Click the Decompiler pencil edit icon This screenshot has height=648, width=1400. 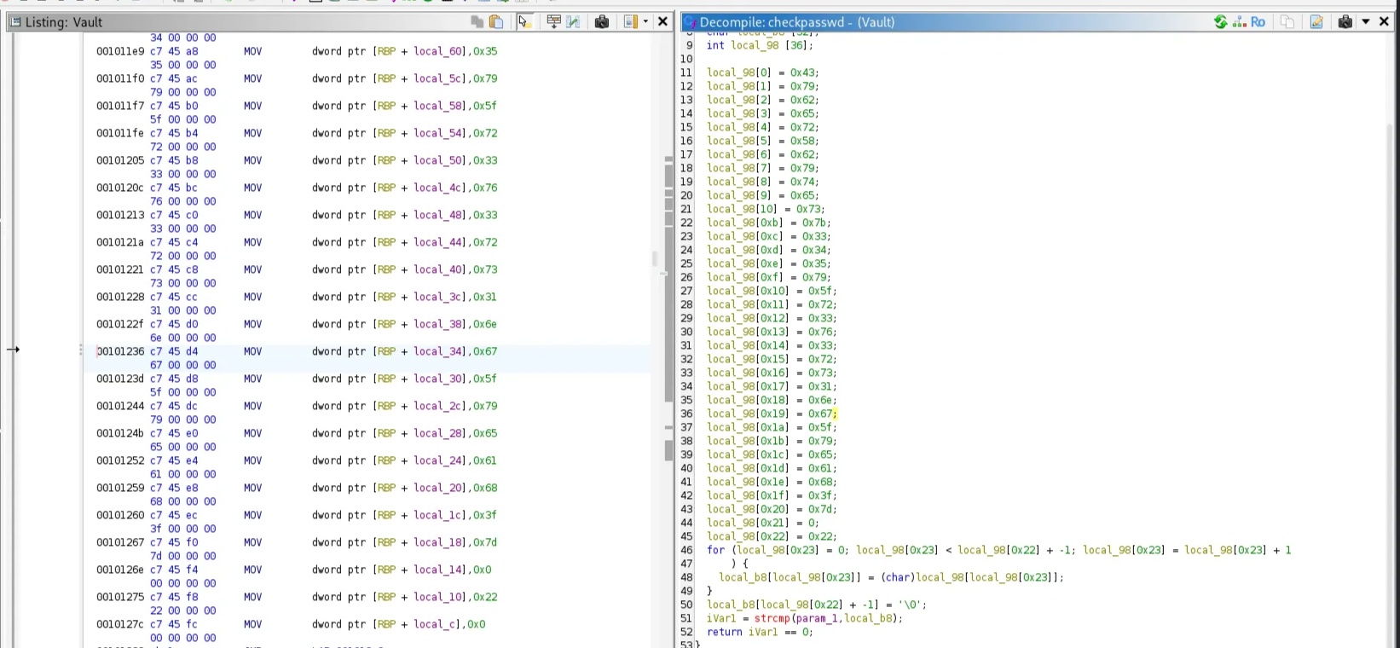[1316, 22]
